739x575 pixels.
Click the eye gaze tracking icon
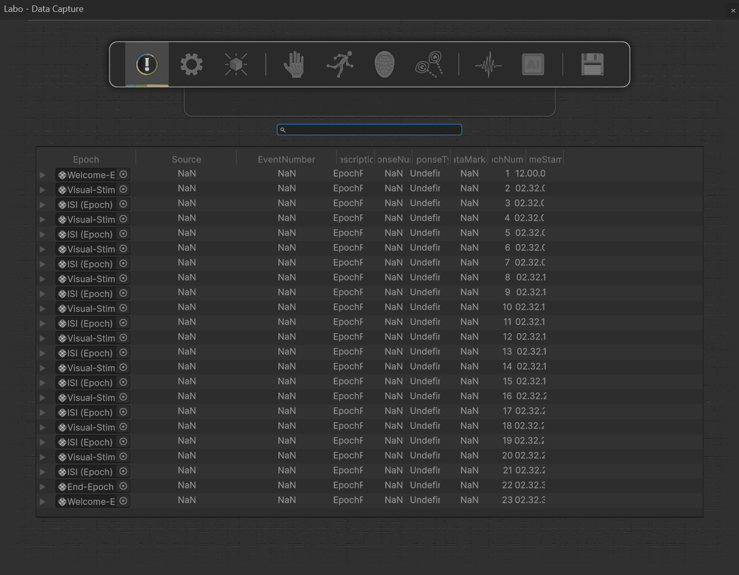pyautogui.click(x=429, y=64)
